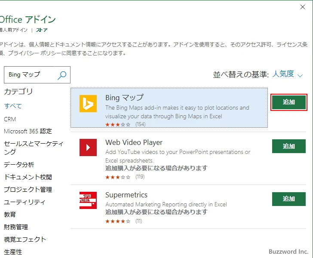Click the Supermetrics logo icon
Viewport: 313px width, 258px height.
pos(88,200)
